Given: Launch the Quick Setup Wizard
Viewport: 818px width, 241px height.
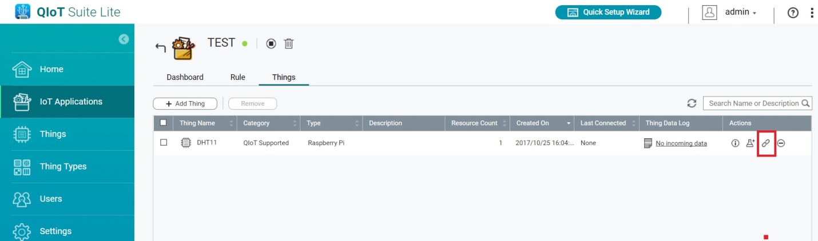Looking at the screenshot, I should (608, 12).
